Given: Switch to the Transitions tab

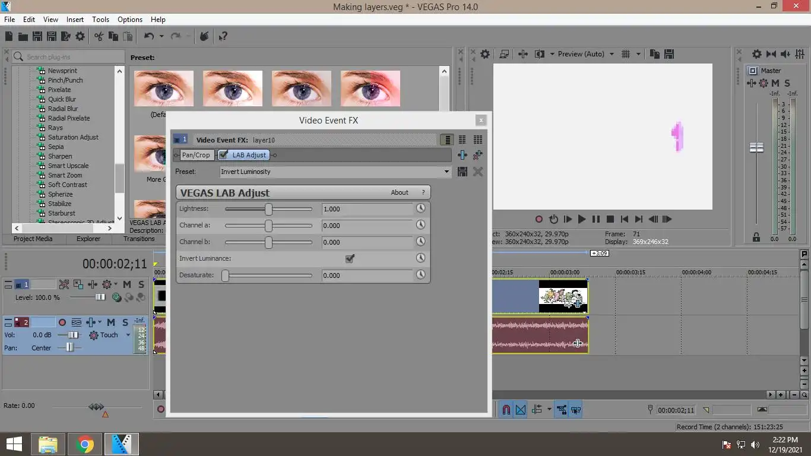Looking at the screenshot, I should (x=139, y=239).
